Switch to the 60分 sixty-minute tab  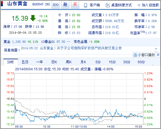tap(141, 62)
